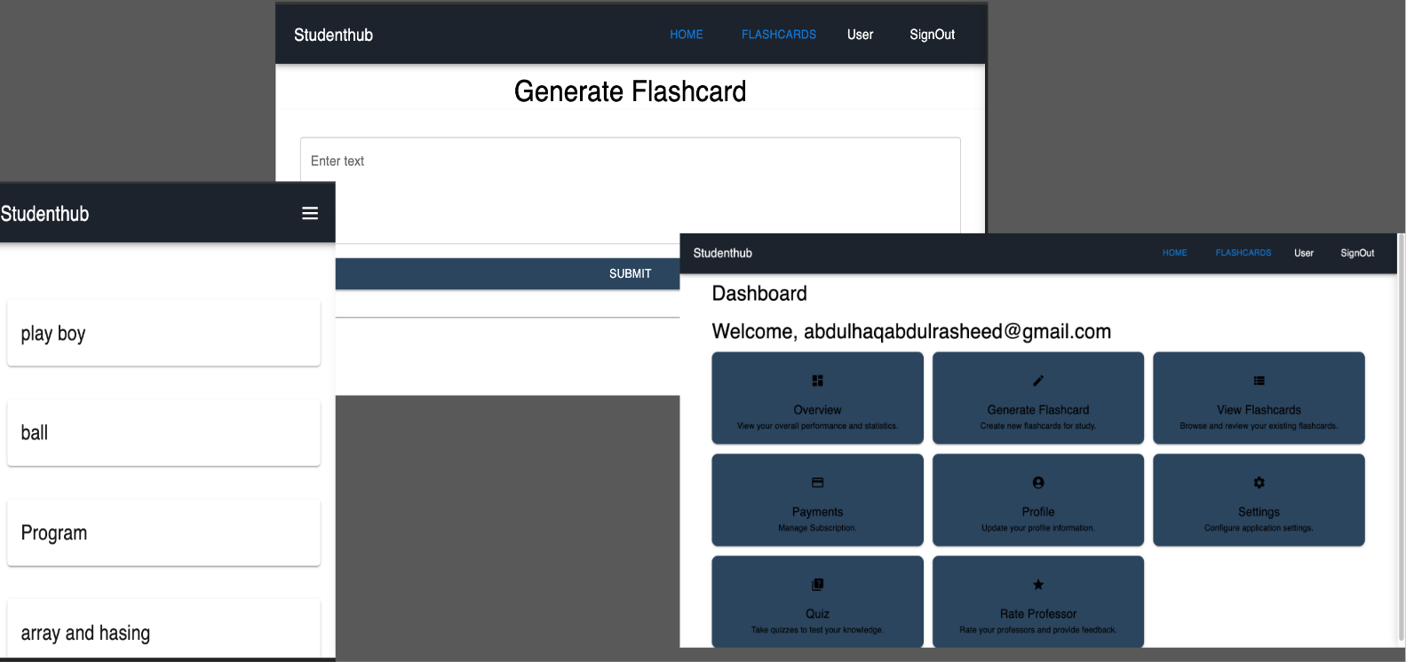This screenshot has height=662, width=1406.
Task: Click the Quiz library icon
Action: [817, 585]
